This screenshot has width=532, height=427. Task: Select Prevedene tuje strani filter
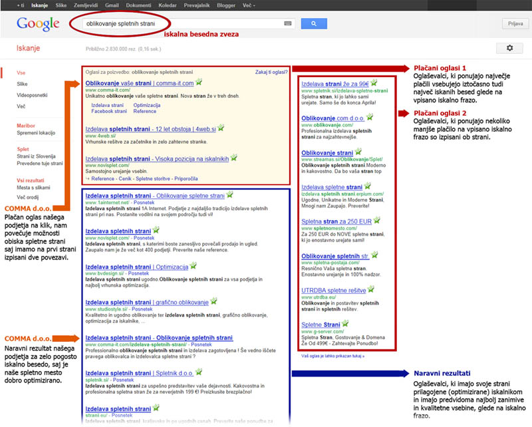click(x=40, y=163)
